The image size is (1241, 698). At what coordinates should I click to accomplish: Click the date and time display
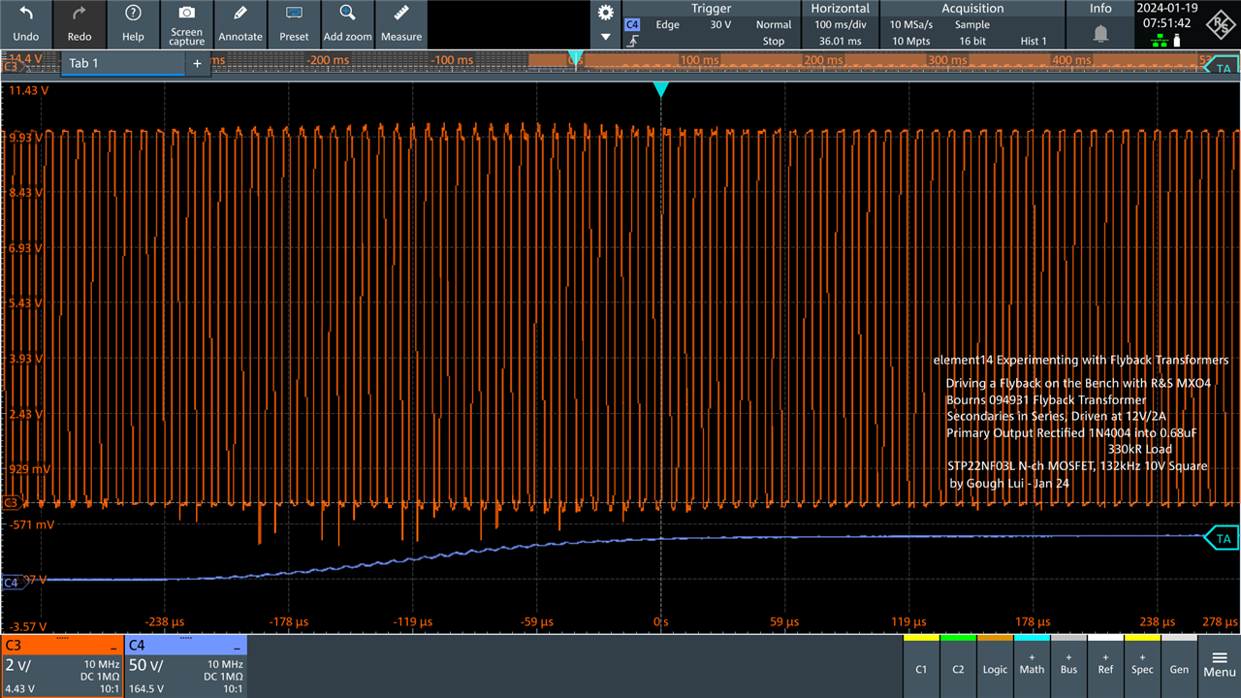tap(1167, 15)
